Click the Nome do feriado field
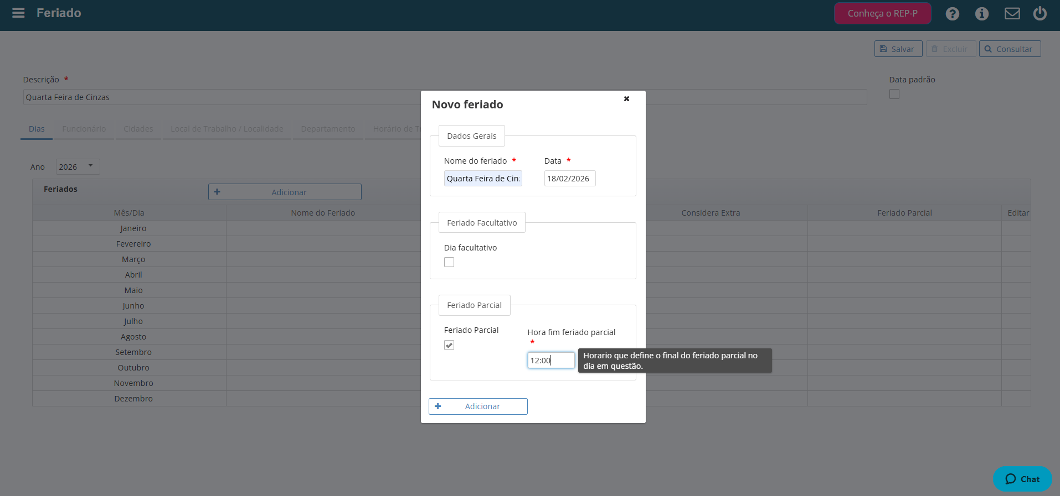The height and width of the screenshot is (496, 1060). [x=482, y=178]
